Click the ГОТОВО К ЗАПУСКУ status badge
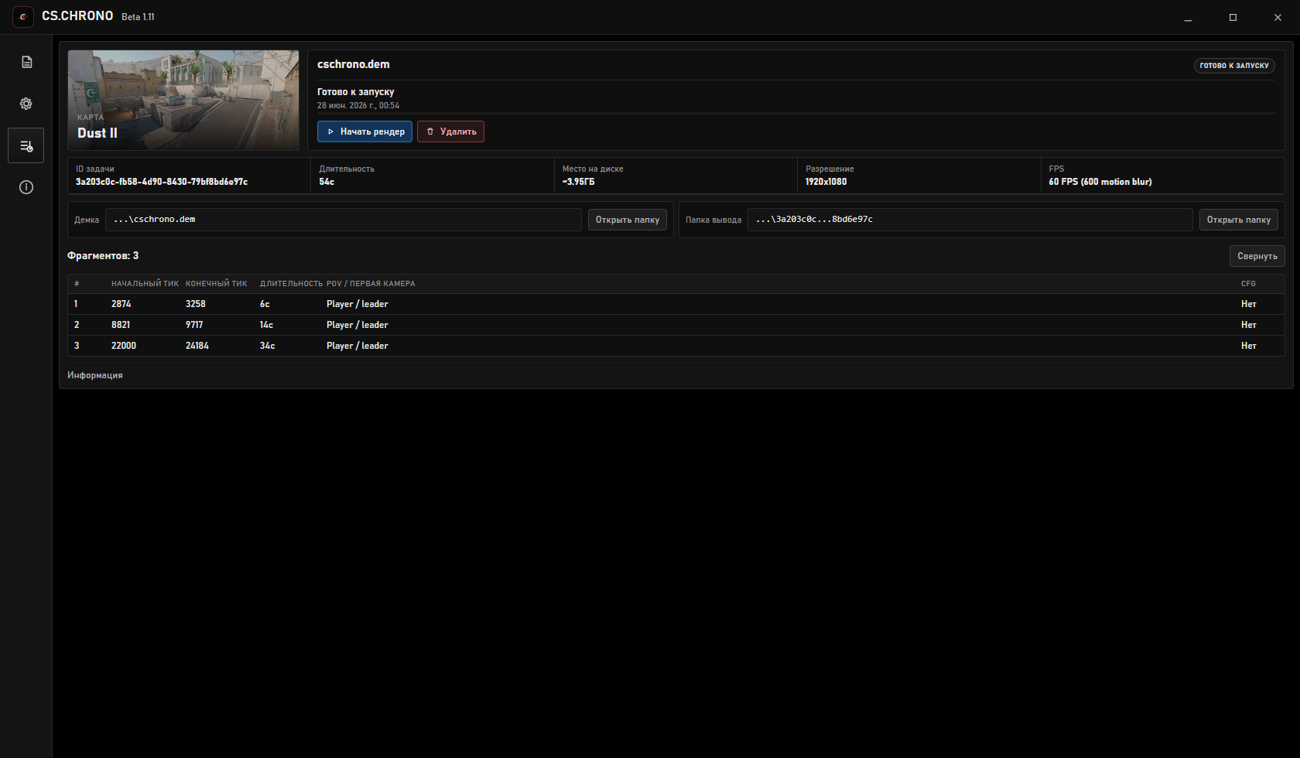The image size is (1300, 758). coord(1234,66)
